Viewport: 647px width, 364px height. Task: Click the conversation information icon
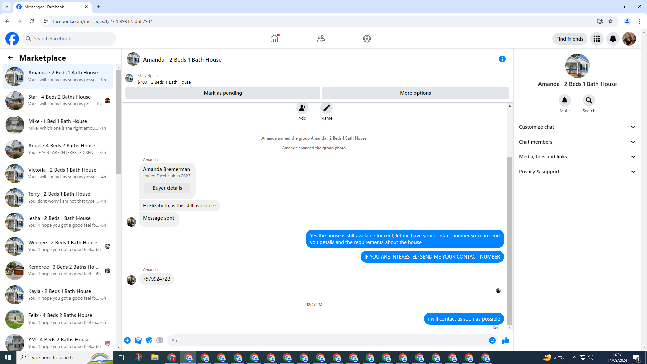502,59
